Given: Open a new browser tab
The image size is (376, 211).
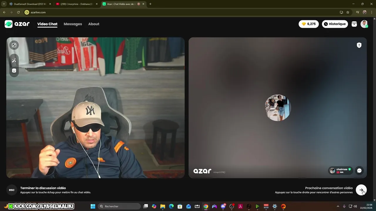Looking at the screenshot, I should (150, 4).
